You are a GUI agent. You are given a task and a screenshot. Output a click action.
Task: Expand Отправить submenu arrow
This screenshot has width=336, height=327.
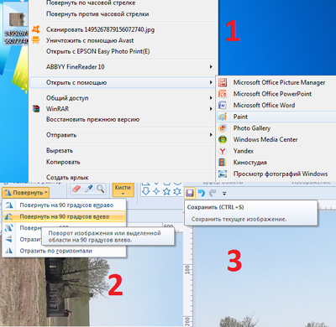(211, 135)
